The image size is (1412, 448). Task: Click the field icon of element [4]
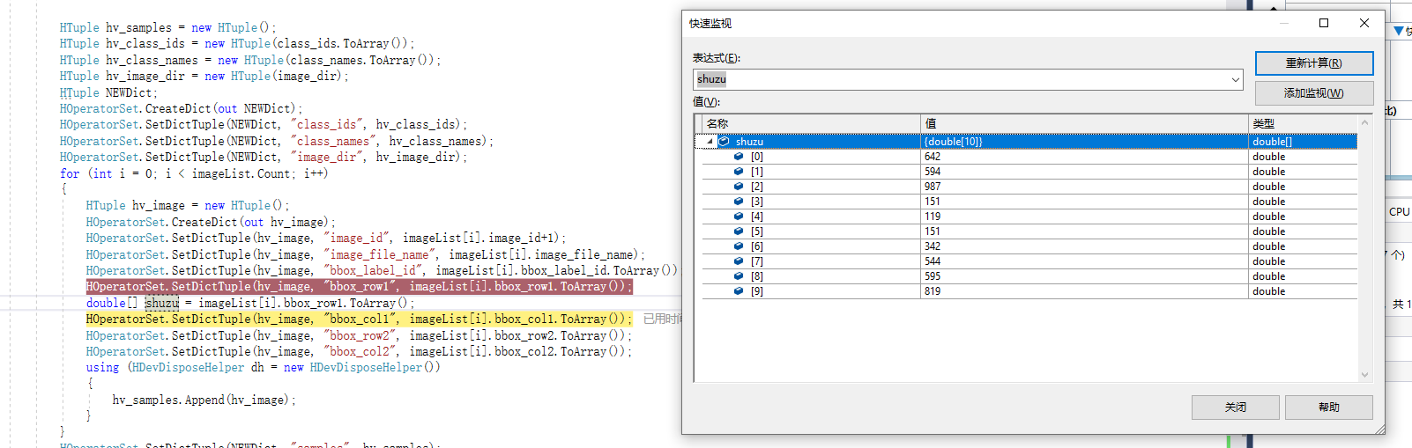739,217
